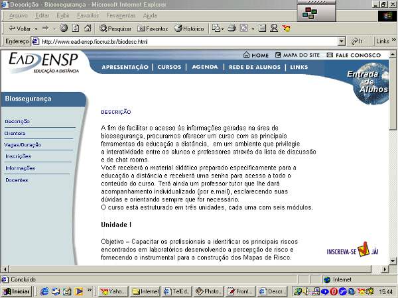Click the Print icon in toolbar

(x=232, y=28)
